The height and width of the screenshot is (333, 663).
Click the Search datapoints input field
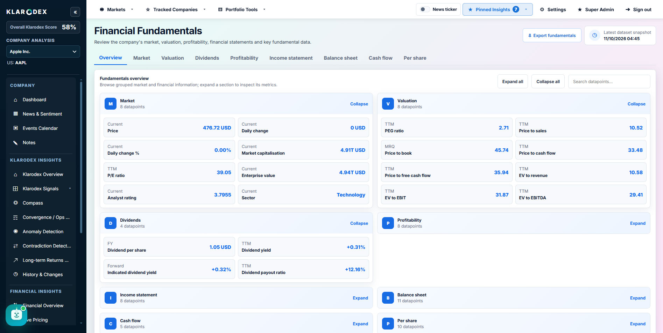[x=609, y=81]
